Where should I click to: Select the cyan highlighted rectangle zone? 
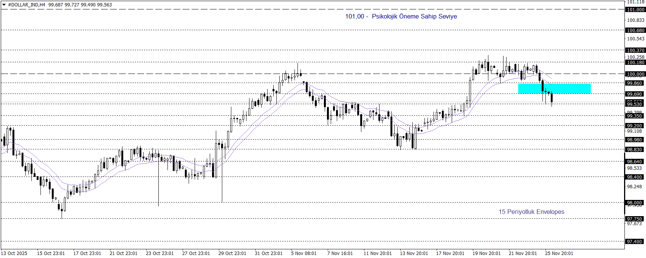(x=554, y=89)
